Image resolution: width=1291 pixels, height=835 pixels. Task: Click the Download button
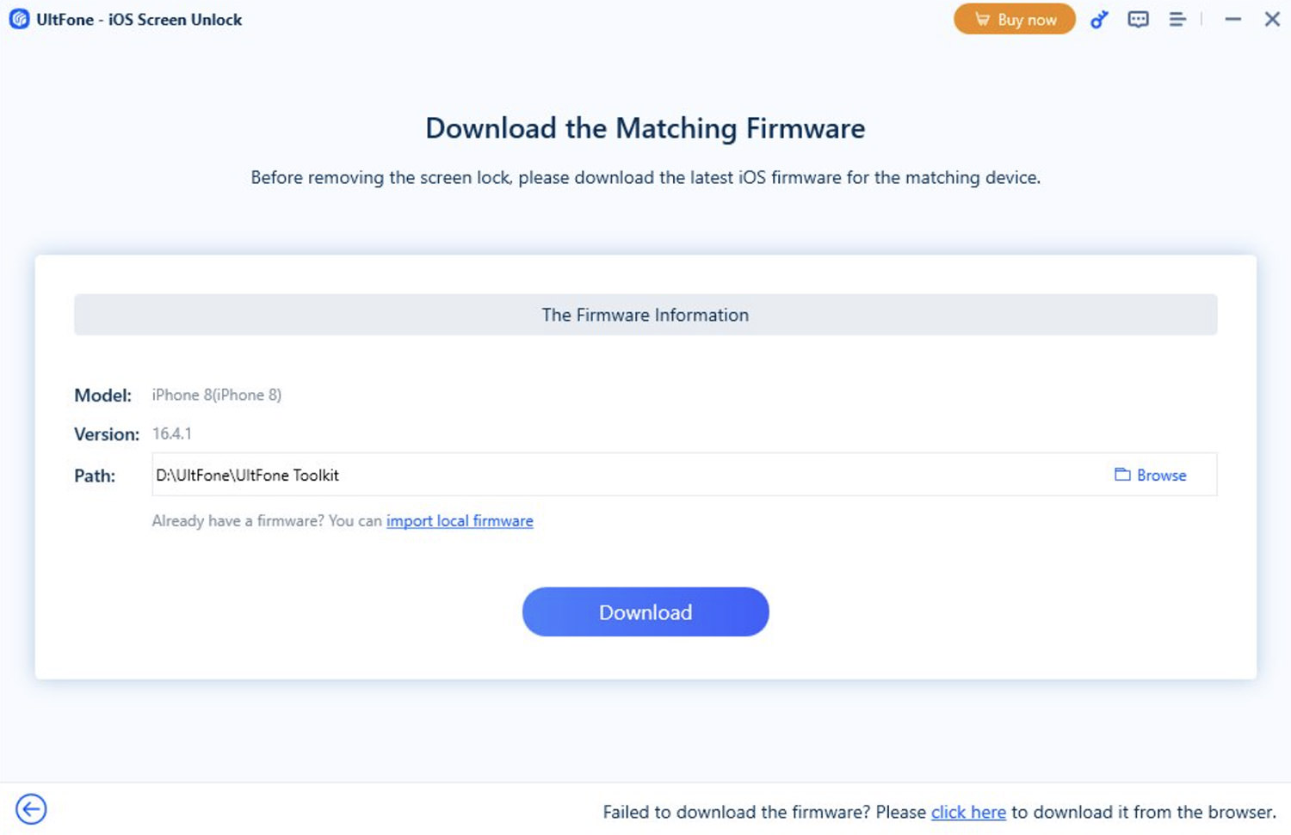coord(645,612)
